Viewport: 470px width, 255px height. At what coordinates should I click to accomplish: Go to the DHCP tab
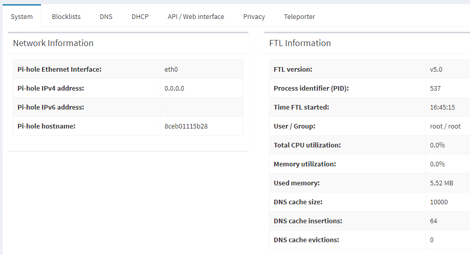140,16
